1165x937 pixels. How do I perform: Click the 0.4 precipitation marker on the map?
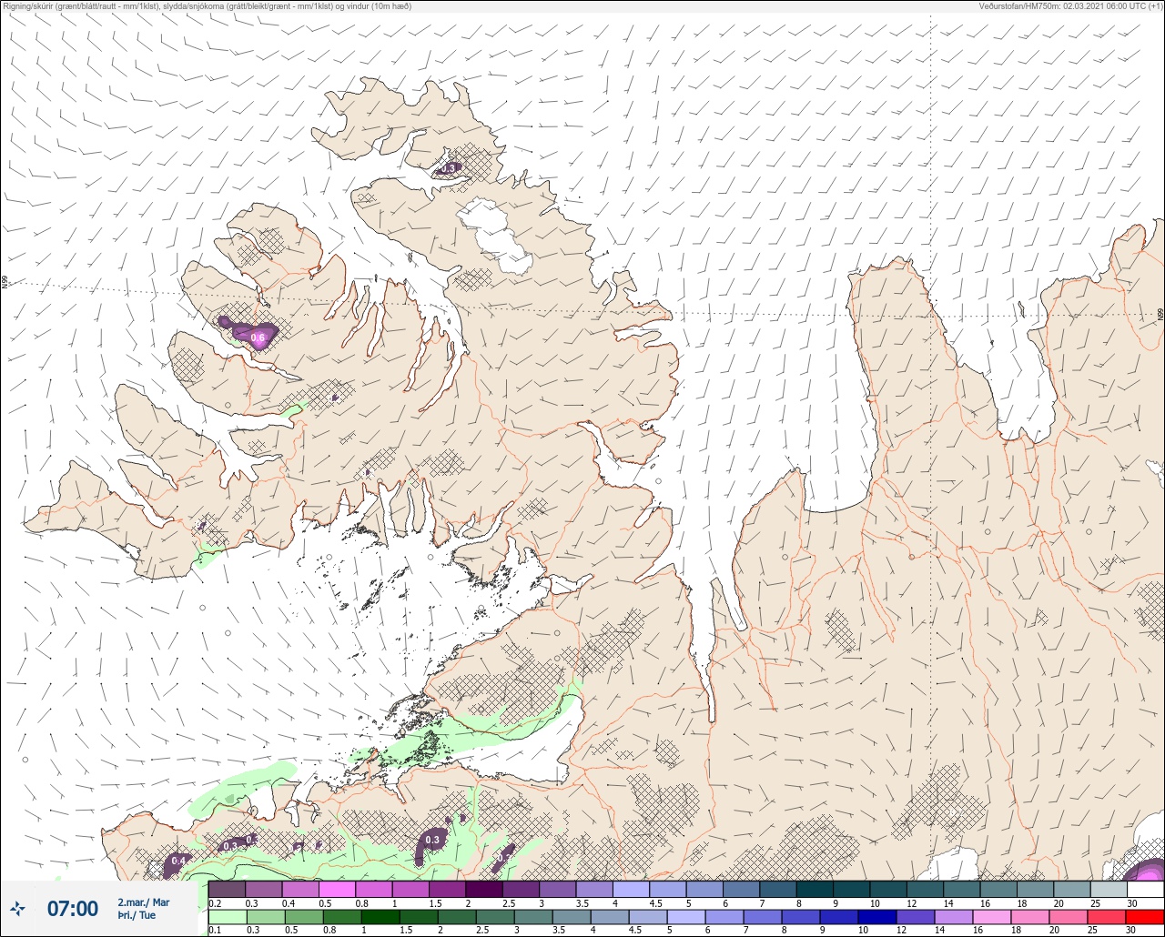pyautogui.click(x=178, y=861)
